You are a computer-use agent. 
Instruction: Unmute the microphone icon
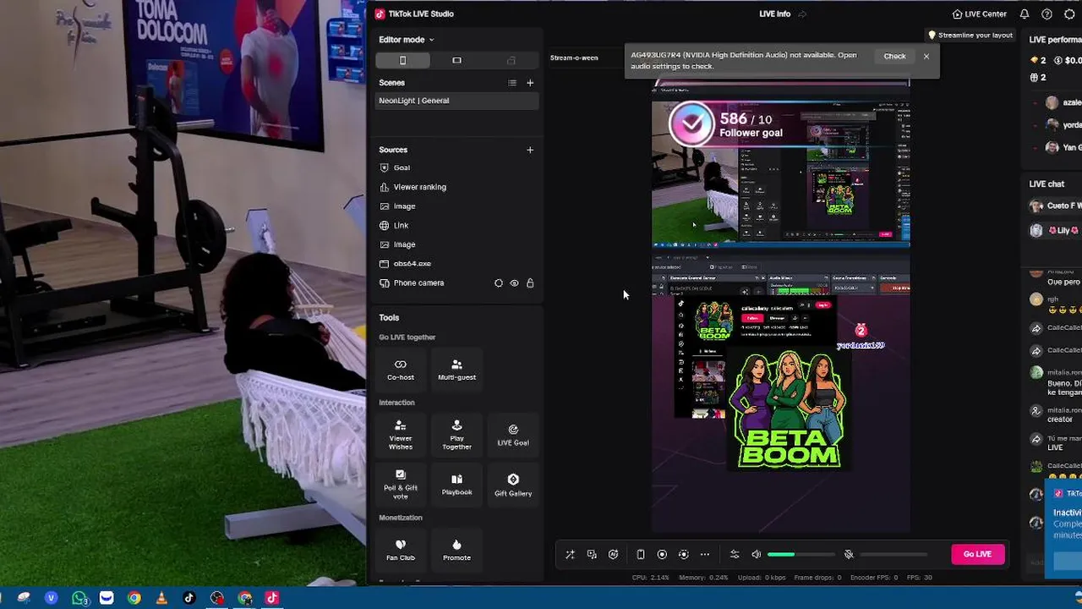point(849,555)
